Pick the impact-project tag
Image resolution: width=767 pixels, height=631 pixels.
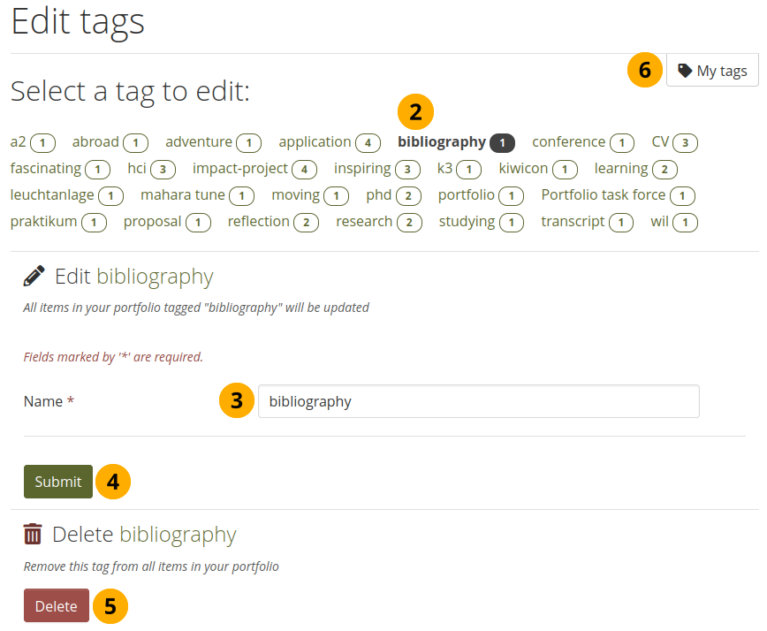[240, 168]
